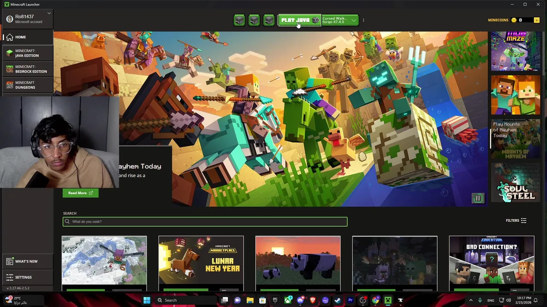
Task: Select the Mob Maze thumbnail
Action: point(515,51)
